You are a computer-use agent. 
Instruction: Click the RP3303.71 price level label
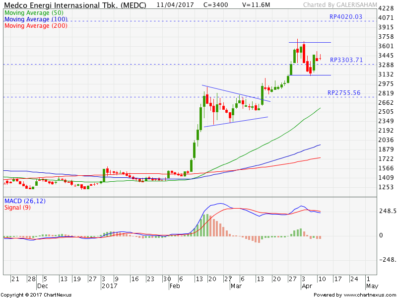point(346,60)
